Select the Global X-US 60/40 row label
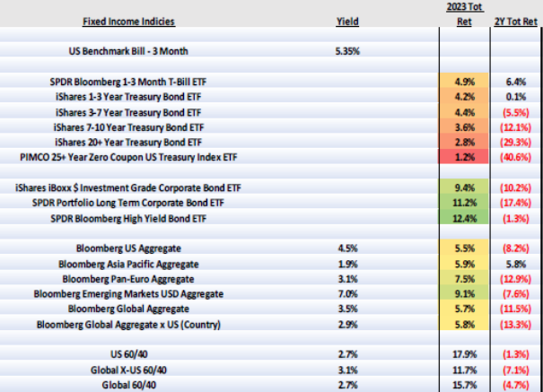This screenshot has width=543, height=392. [x=125, y=368]
